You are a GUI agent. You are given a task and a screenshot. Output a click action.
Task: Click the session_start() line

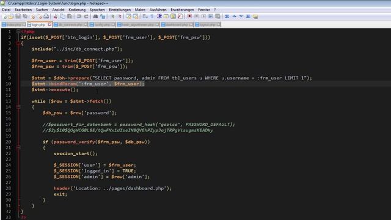(x=76, y=153)
